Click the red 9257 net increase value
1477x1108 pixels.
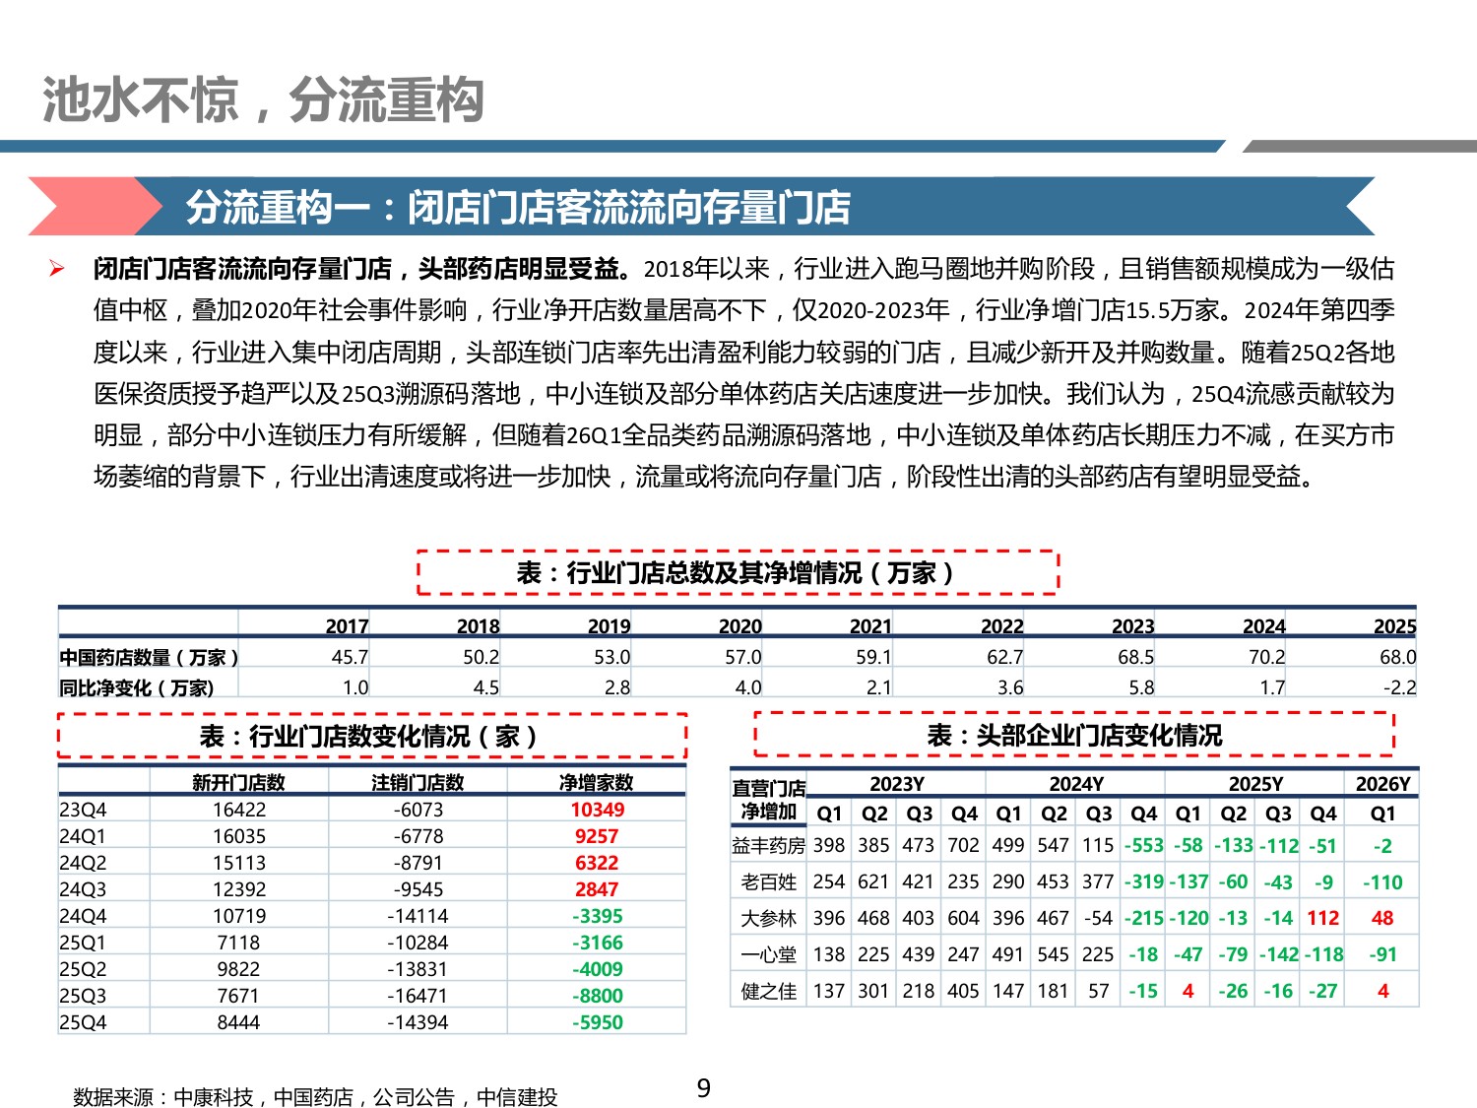coord(597,836)
